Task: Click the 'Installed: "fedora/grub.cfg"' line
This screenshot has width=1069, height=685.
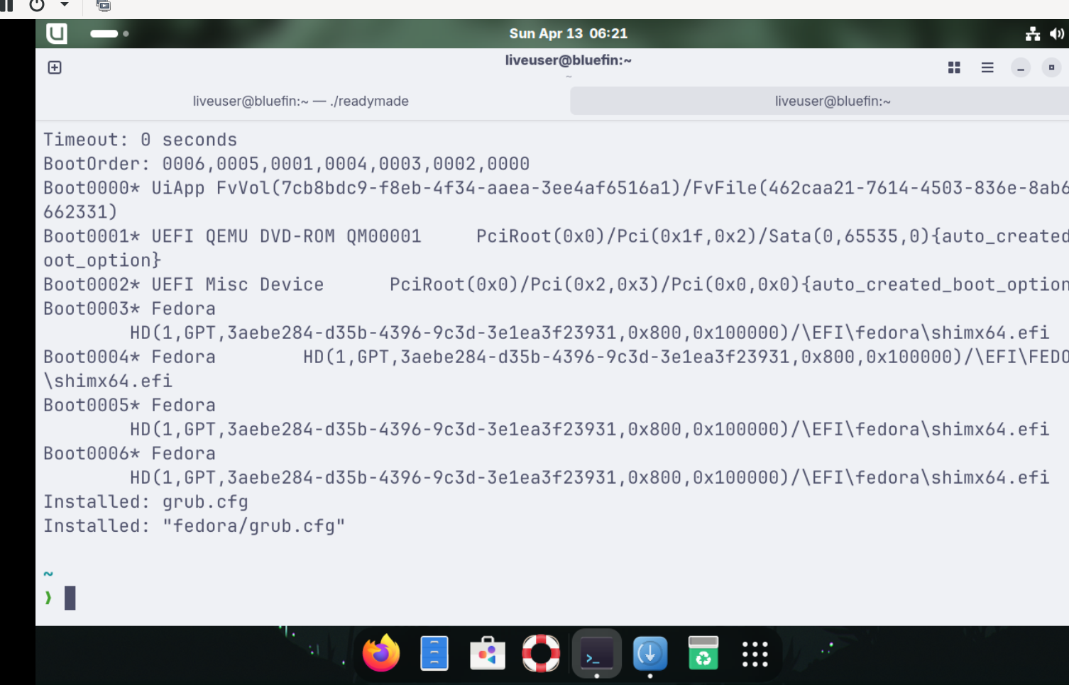Action: pos(194,525)
